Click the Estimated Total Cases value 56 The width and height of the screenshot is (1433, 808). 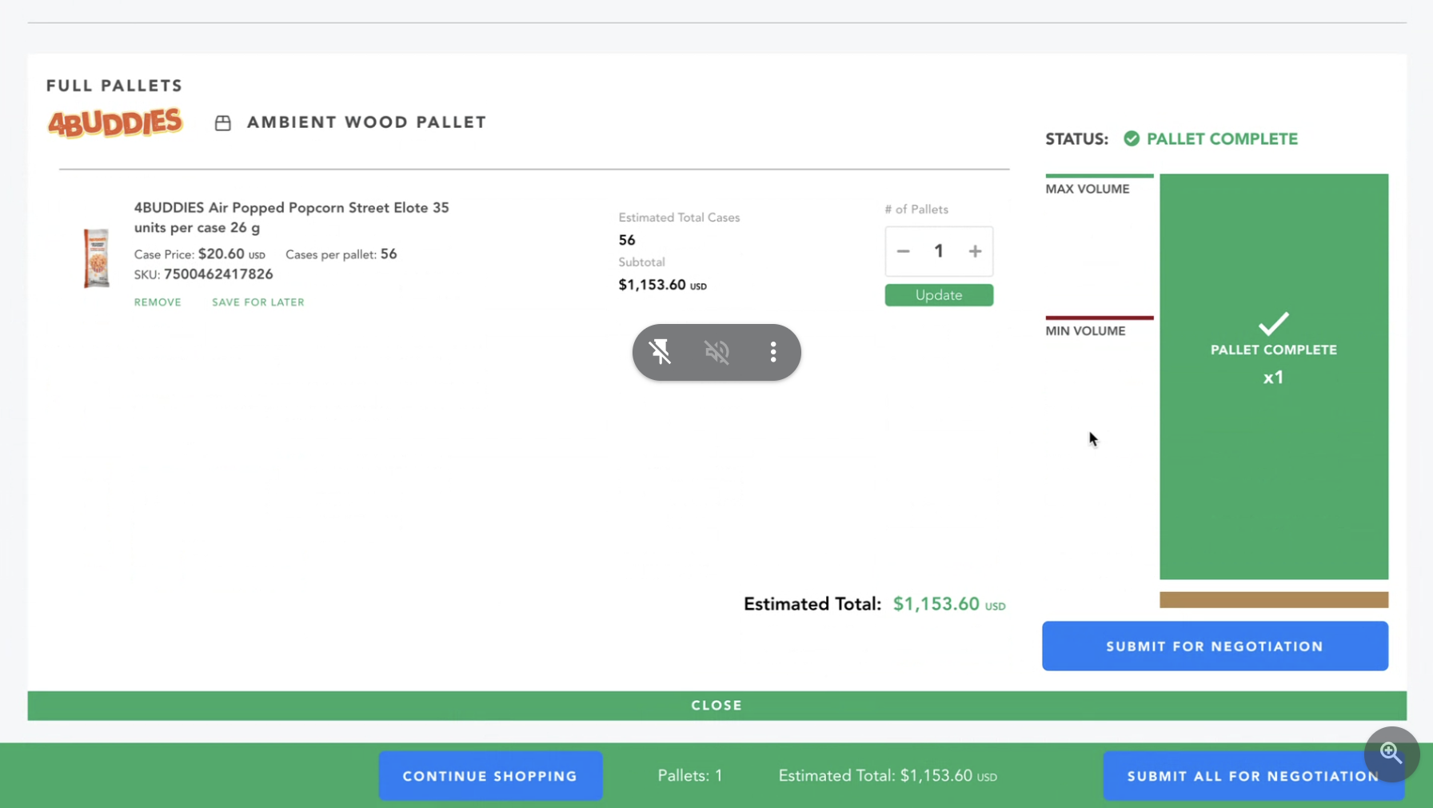point(627,240)
